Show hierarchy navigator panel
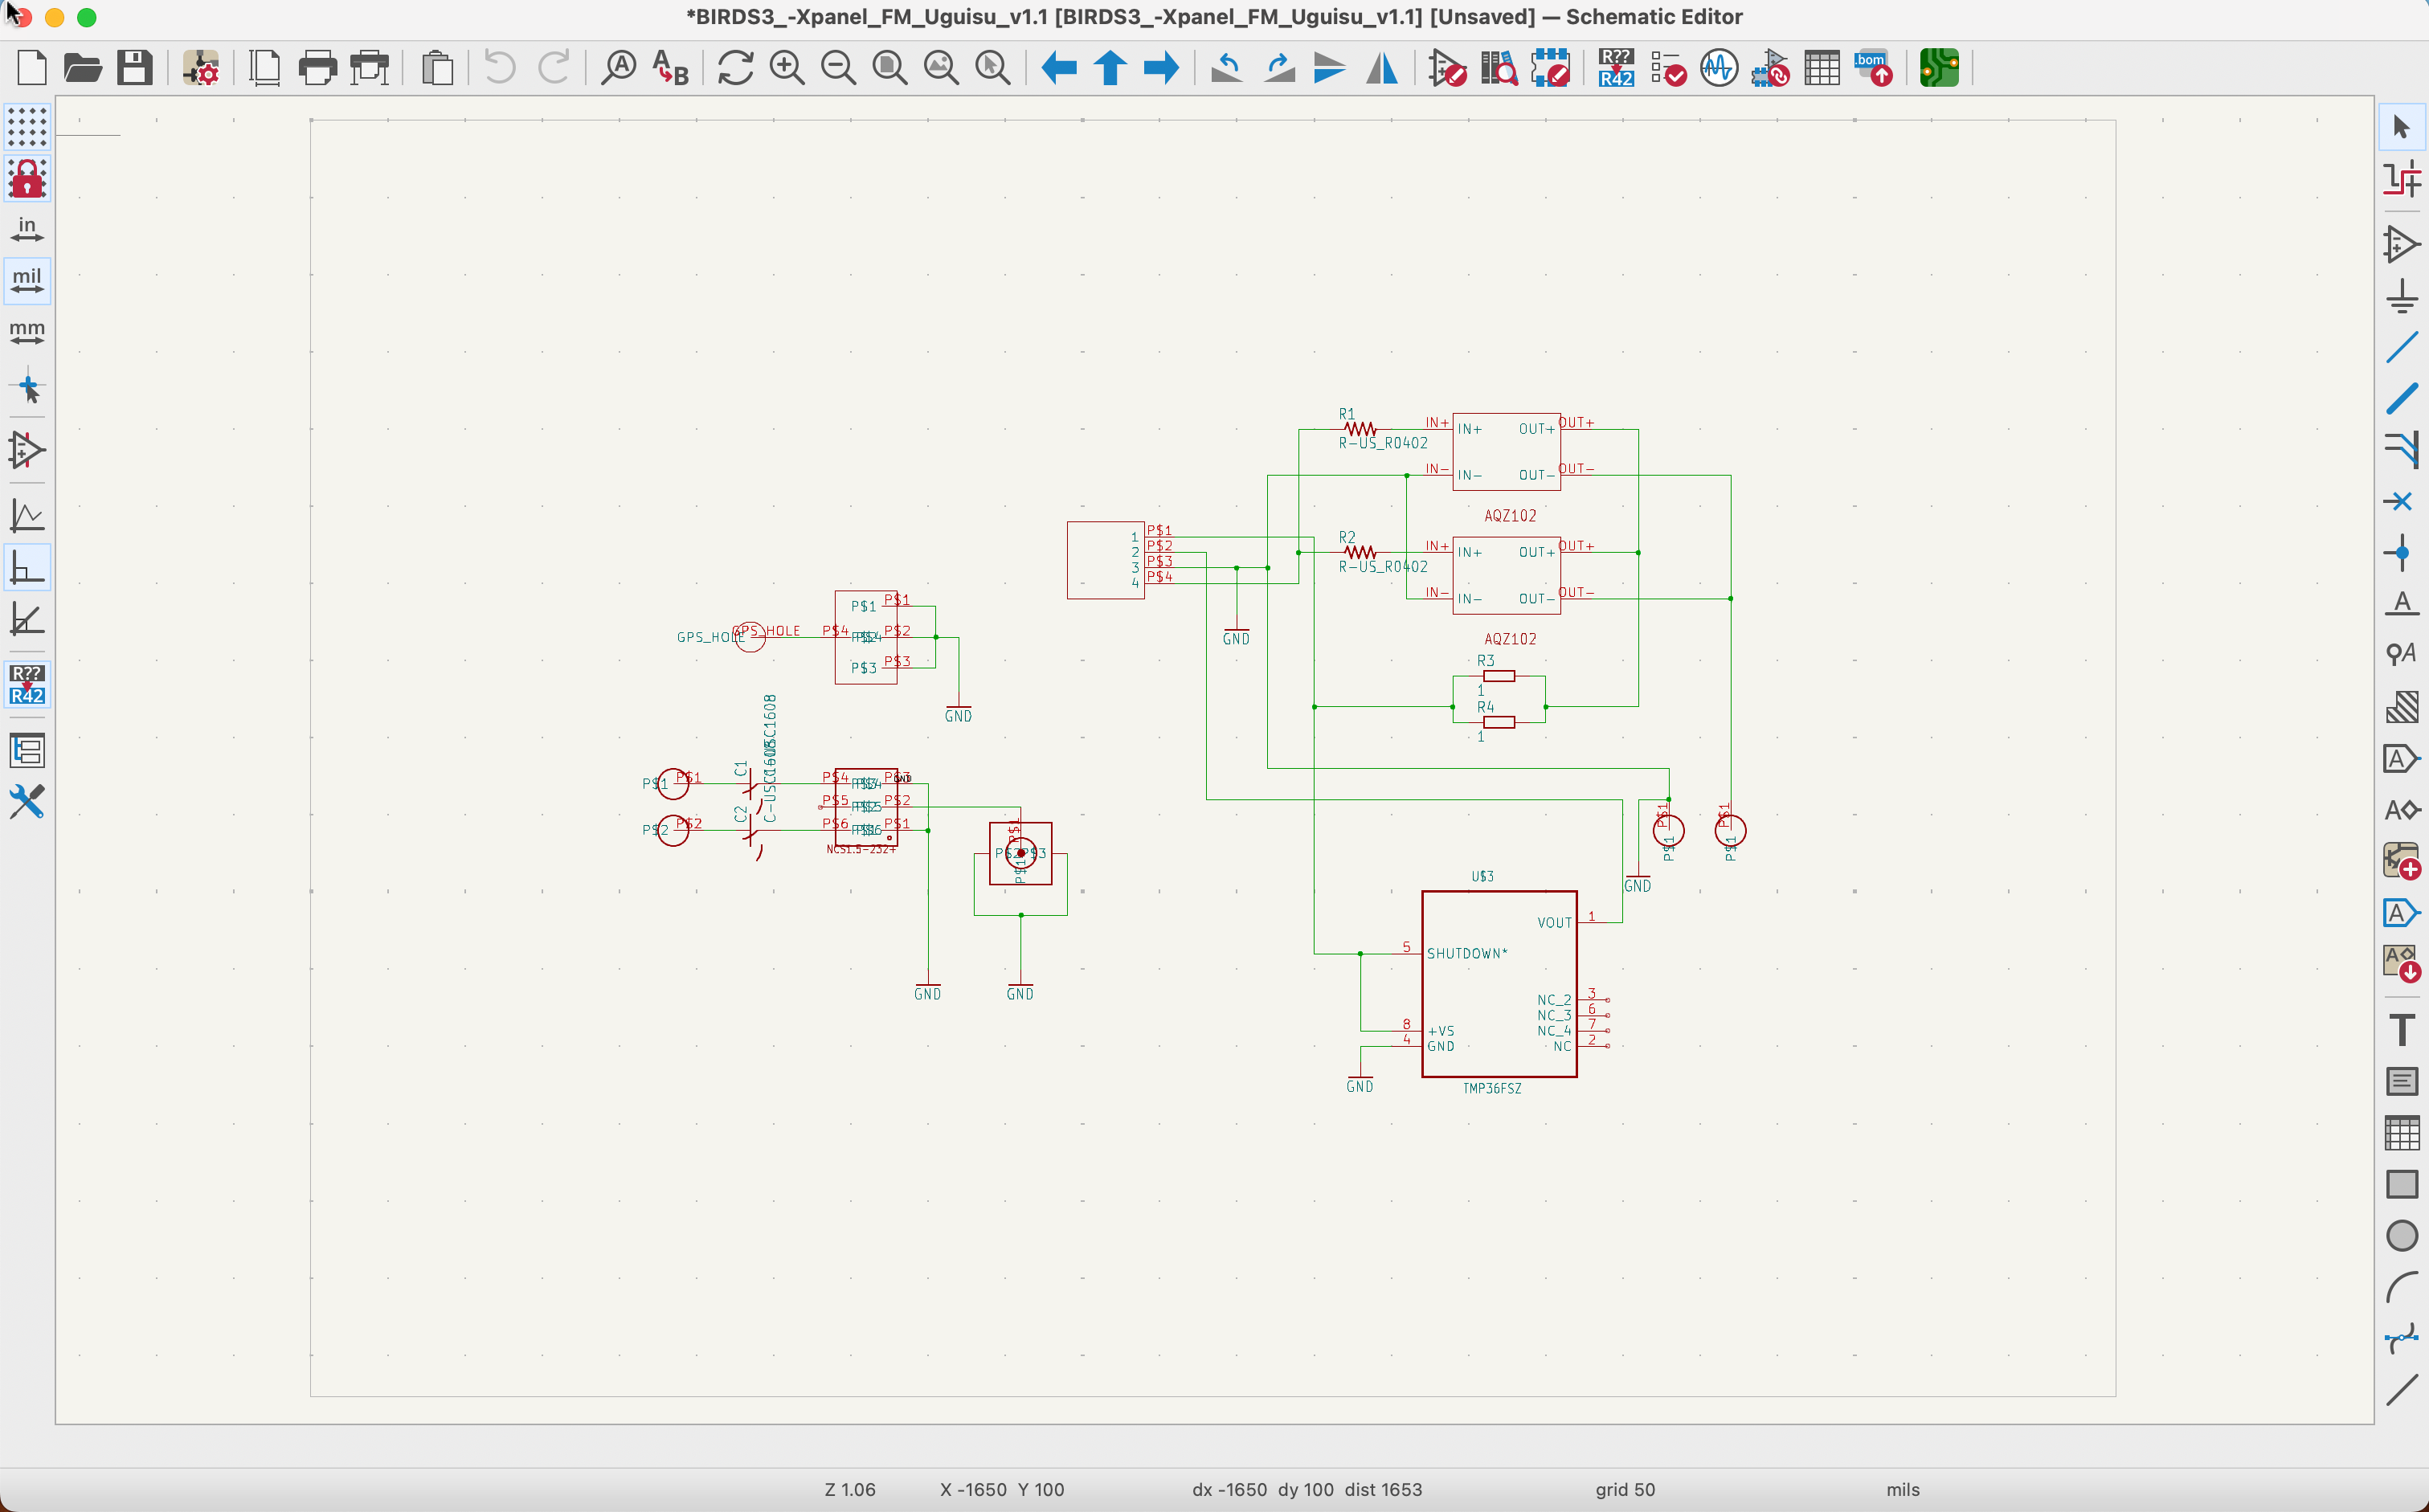Screen dimensions: 2429x1512 click(27, 750)
